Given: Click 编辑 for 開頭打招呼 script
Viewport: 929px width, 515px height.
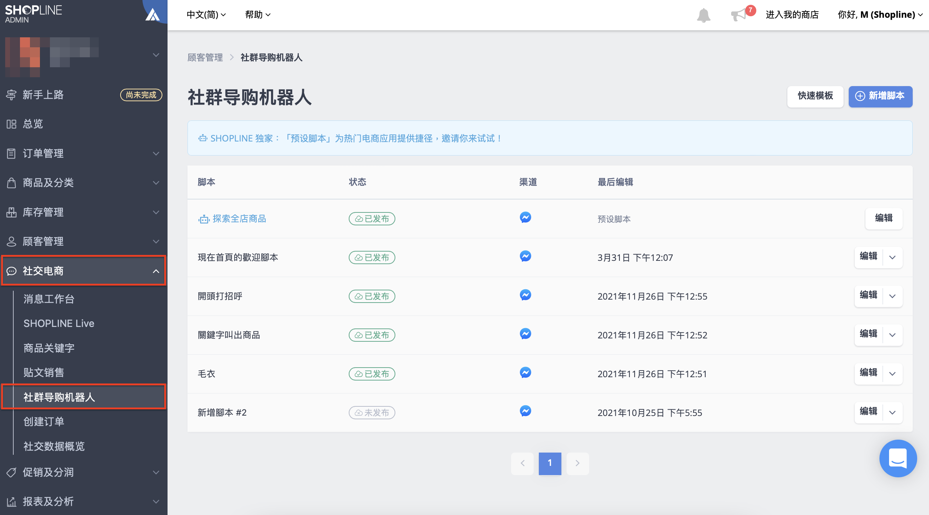Looking at the screenshot, I should 868,295.
